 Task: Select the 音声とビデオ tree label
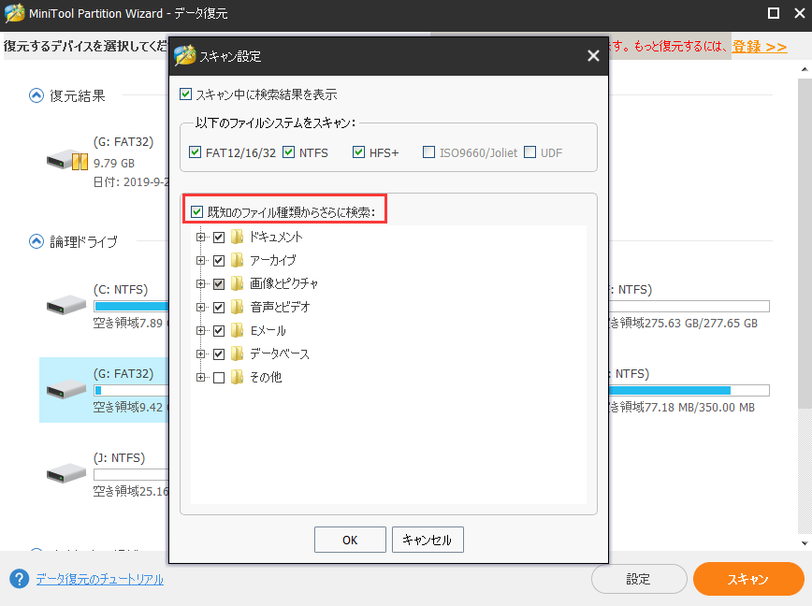pos(280,307)
